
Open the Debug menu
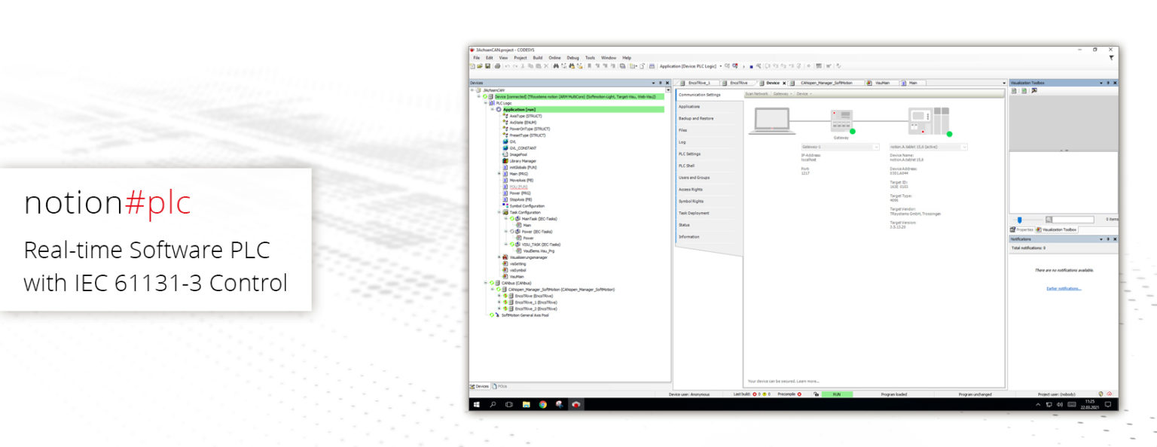pyautogui.click(x=572, y=58)
